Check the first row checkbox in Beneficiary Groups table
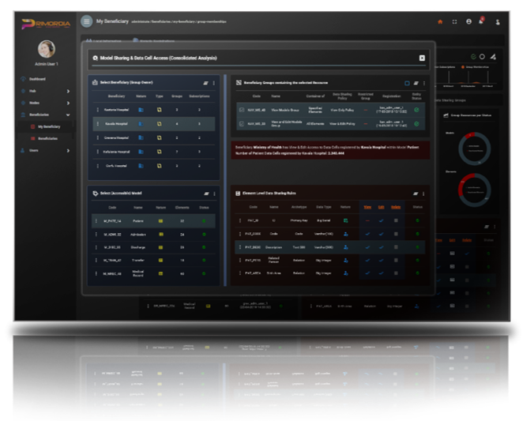Screen dimensions: 523x421 [241, 110]
